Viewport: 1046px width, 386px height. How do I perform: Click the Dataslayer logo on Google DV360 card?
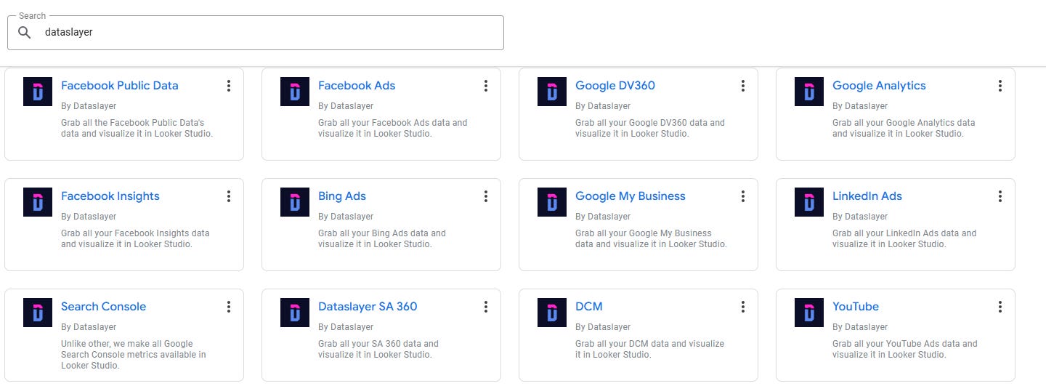click(552, 92)
